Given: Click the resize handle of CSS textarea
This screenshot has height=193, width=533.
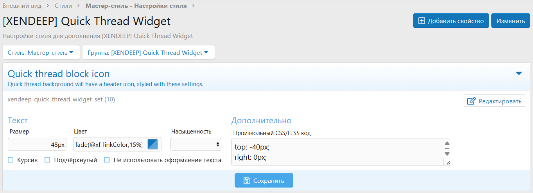Looking at the screenshot, I should coord(448,162).
